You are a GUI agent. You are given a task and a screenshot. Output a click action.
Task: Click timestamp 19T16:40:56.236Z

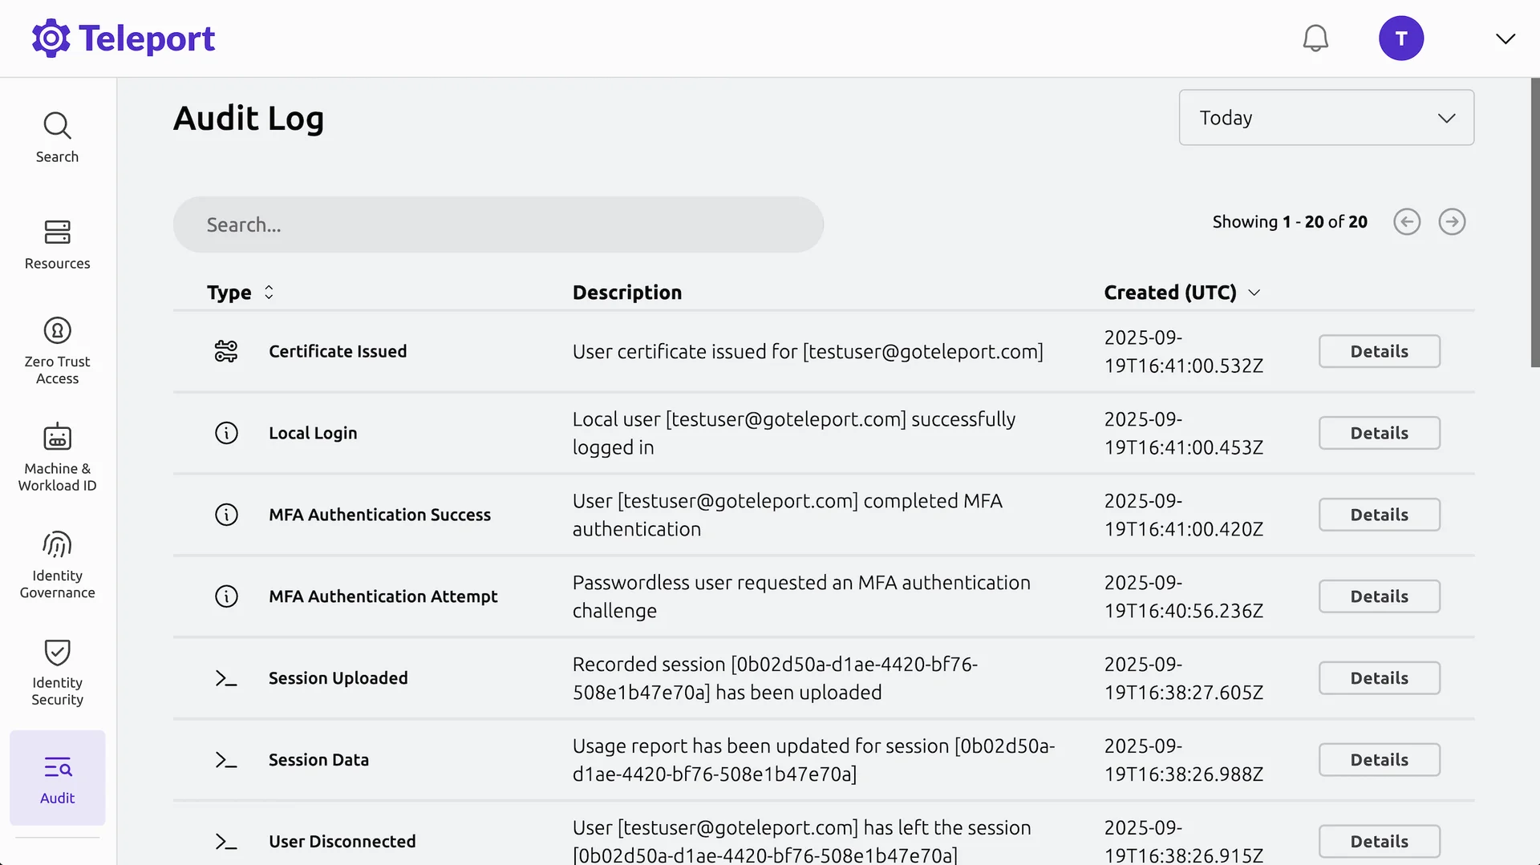point(1183,611)
